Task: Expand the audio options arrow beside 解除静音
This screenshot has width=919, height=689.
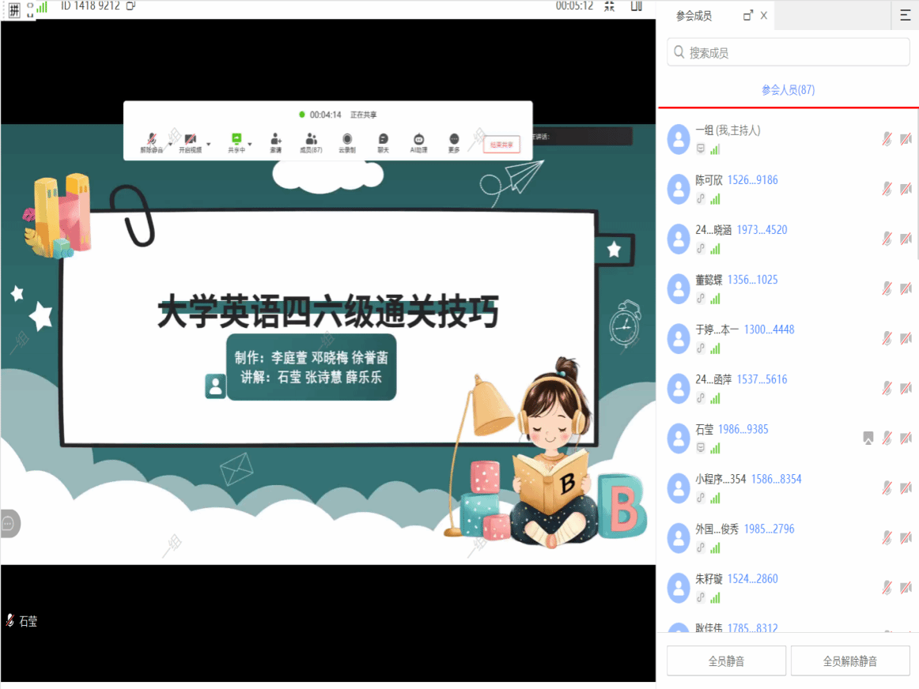Action: click(x=170, y=143)
